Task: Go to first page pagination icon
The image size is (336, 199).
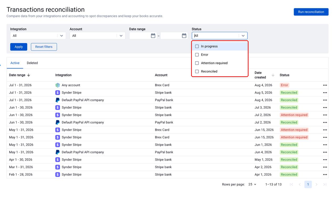Action: (291, 185)
